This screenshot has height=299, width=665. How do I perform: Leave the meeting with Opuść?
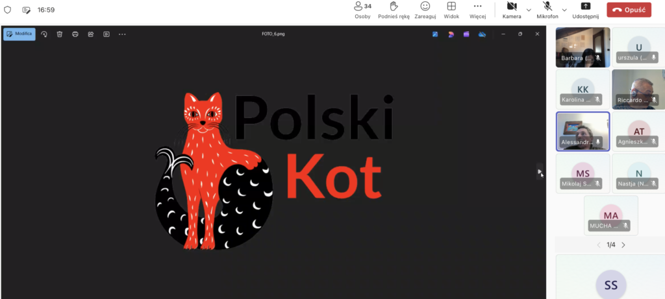pyautogui.click(x=629, y=10)
